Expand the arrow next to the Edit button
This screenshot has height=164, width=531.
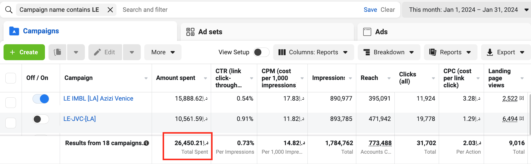click(132, 52)
